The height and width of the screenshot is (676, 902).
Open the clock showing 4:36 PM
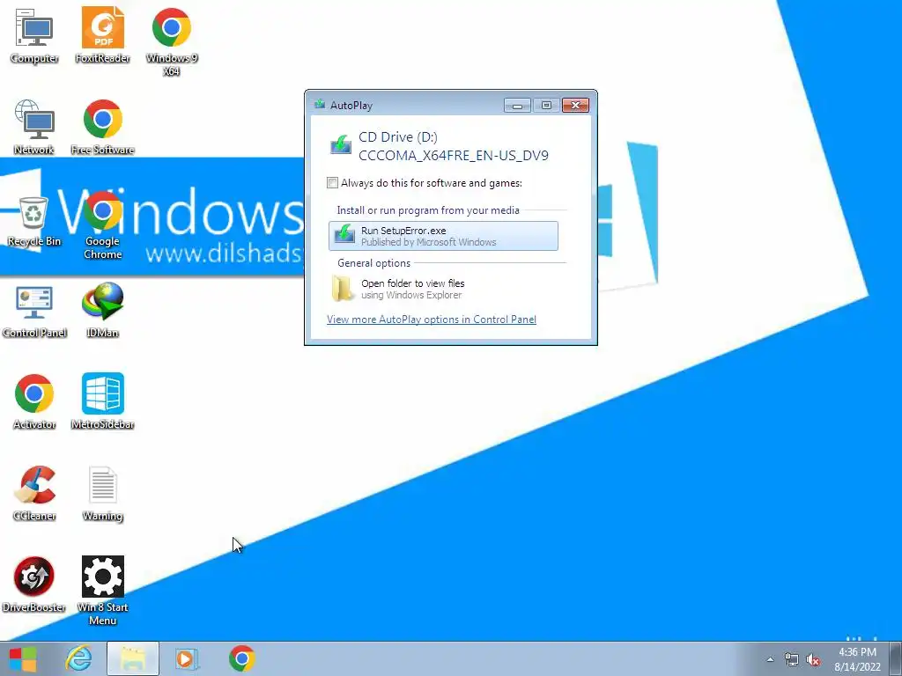[x=857, y=658]
